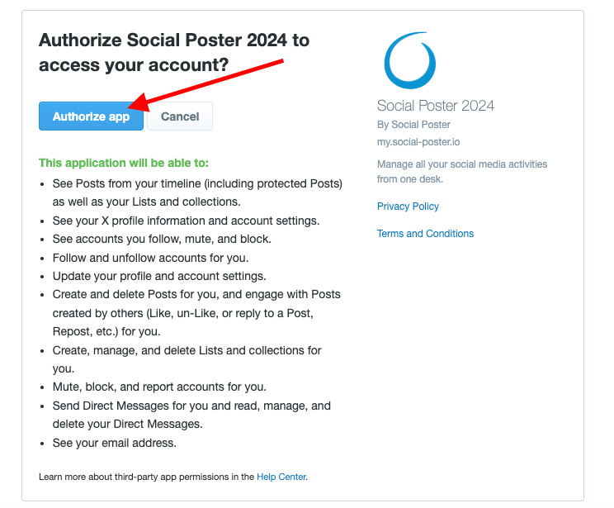
Task: Select the Follow and unfollow accounts permission
Action: pos(150,258)
